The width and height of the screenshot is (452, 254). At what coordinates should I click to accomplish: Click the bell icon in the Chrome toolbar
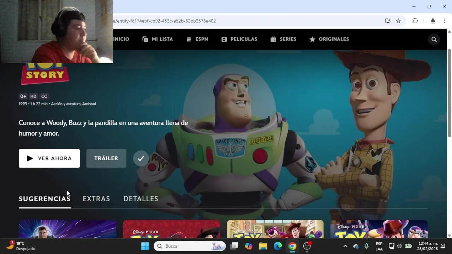pyautogui.click(x=433, y=21)
